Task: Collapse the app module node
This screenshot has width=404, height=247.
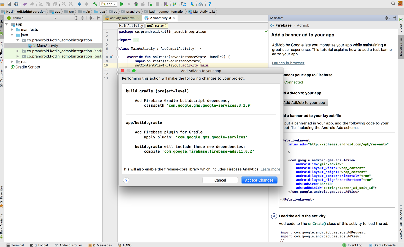Action: pos(7,24)
